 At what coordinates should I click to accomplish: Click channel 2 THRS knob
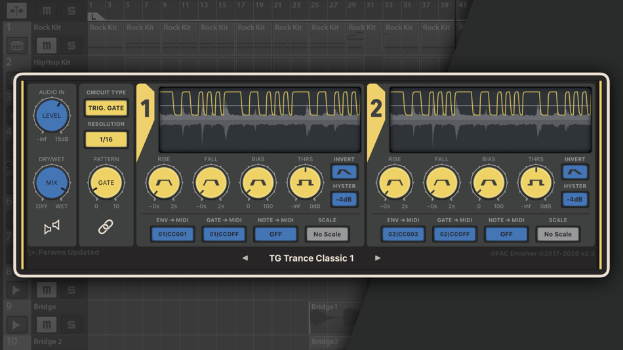point(536,183)
